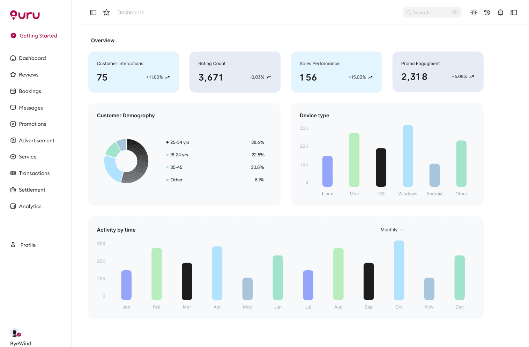Open Rating Count card
529x347 pixels.
tap(235, 72)
